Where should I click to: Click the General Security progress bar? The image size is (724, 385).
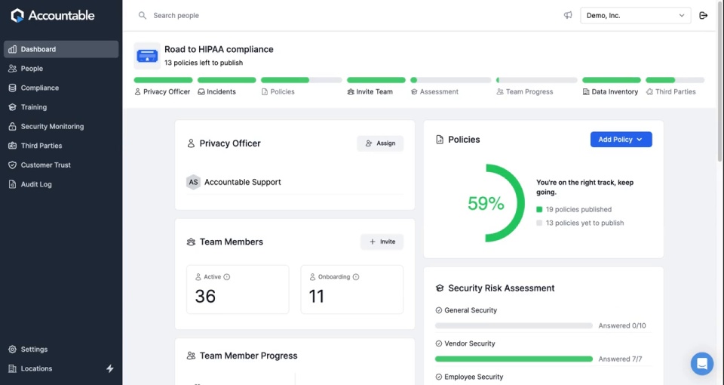click(514, 326)
